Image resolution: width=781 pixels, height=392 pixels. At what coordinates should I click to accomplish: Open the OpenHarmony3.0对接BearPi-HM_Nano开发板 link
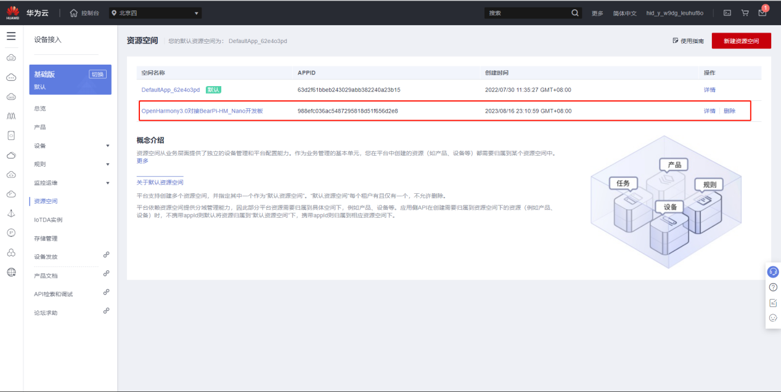tap(202, 111)
